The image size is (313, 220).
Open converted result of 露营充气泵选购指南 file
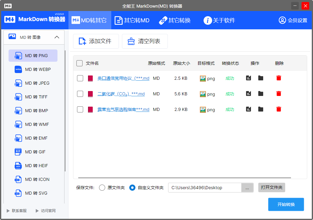[x=249, y=109]
